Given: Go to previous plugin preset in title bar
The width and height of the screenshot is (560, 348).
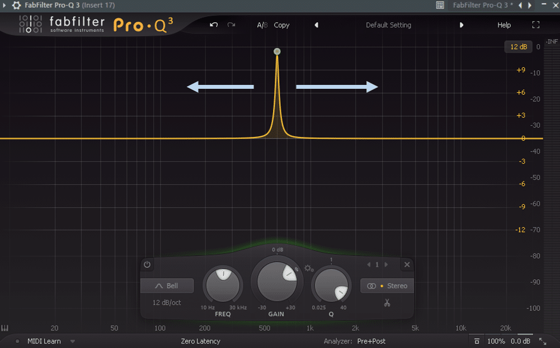Looking at the screenshot, I should (520, 5).
